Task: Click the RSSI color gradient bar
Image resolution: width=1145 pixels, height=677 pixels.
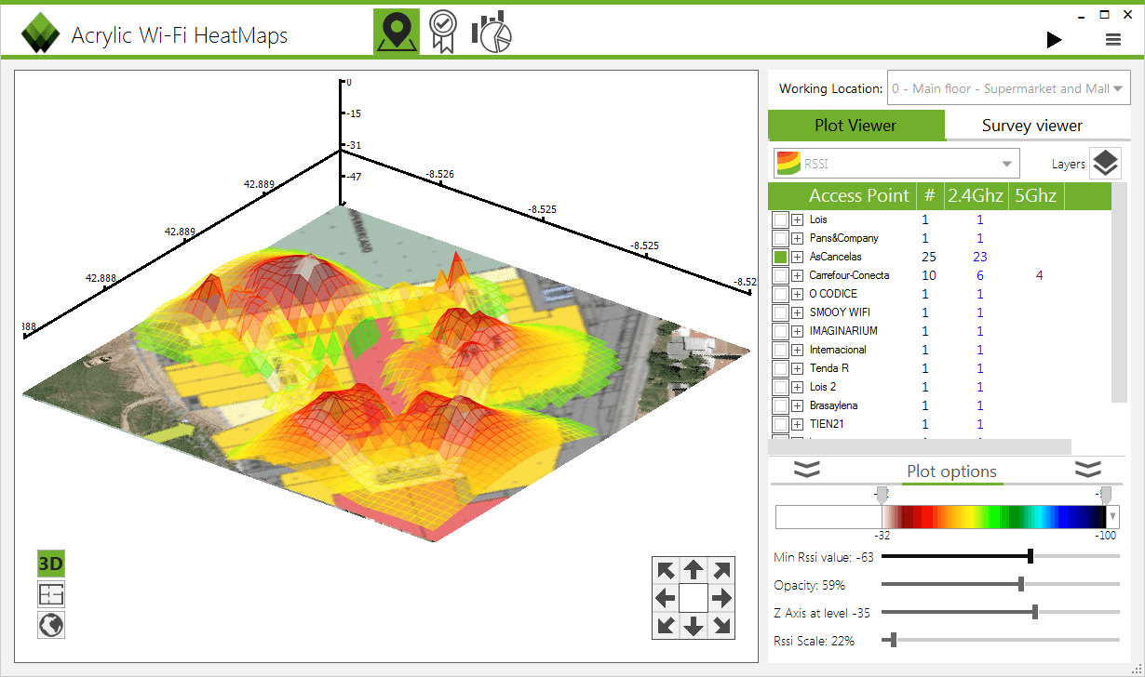Action: click(x=994, y=517)
